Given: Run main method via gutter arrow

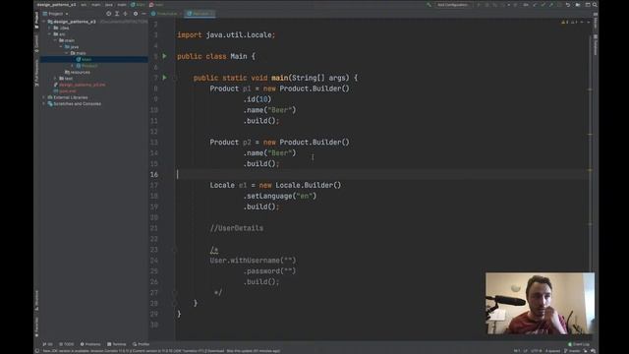Looking at the screenshot, I should point(164,78).
